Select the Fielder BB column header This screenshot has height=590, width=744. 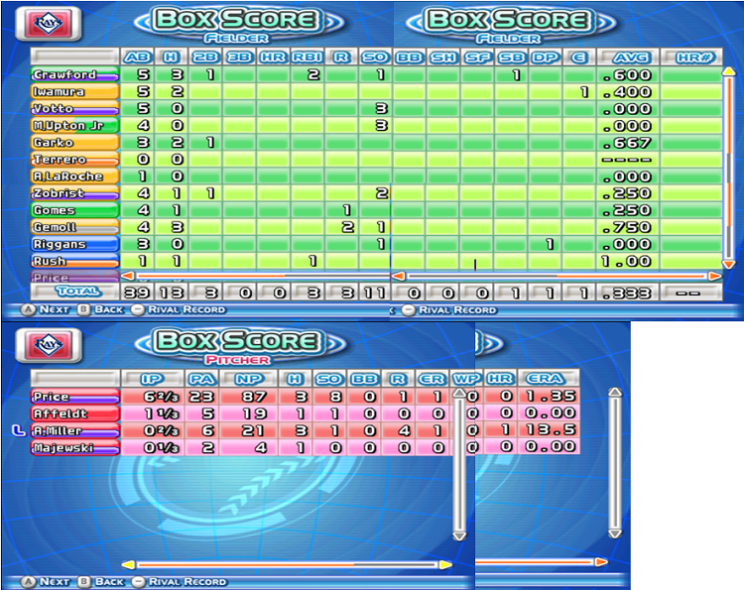coord(409,58)
